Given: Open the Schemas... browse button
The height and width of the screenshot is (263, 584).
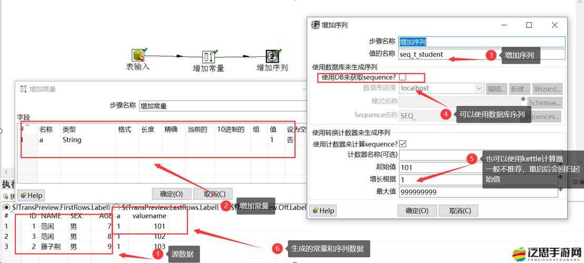Looking at the screenshot, I should 545,103.
